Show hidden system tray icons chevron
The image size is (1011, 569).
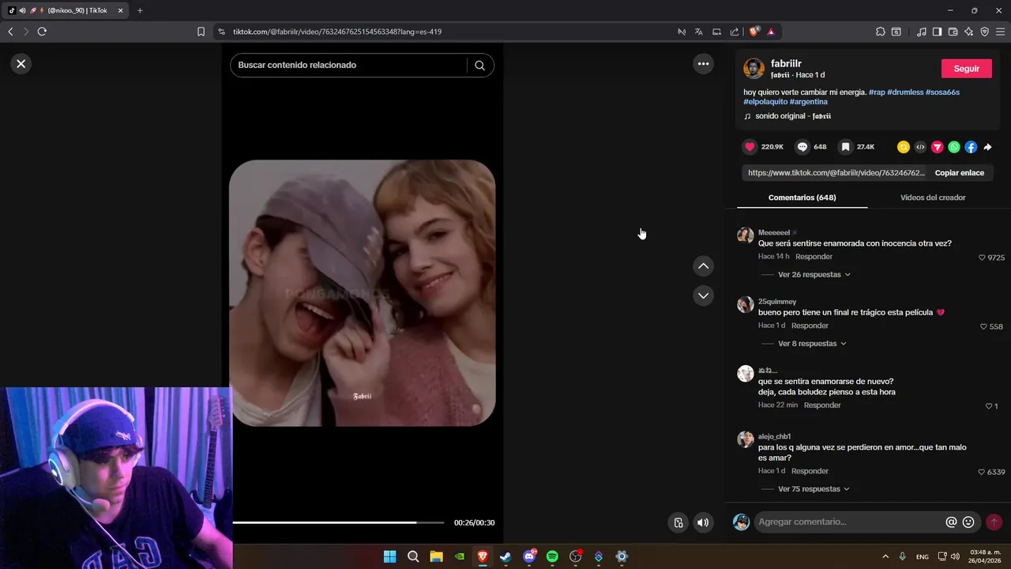(x=885, y=556)
